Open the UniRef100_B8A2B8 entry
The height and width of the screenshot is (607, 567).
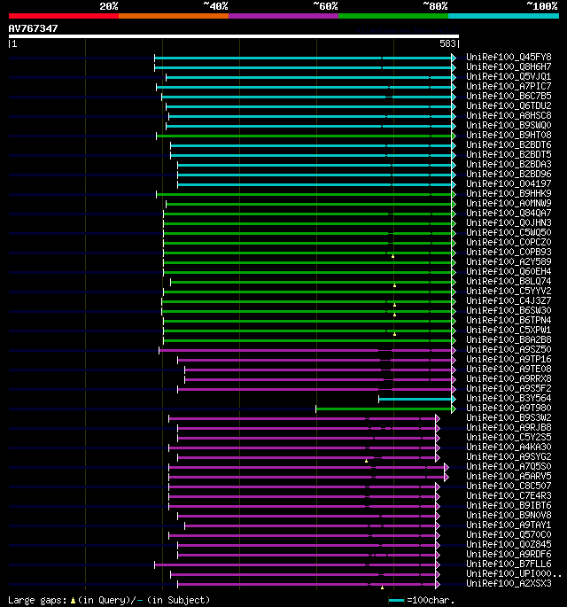pos(509,339)
